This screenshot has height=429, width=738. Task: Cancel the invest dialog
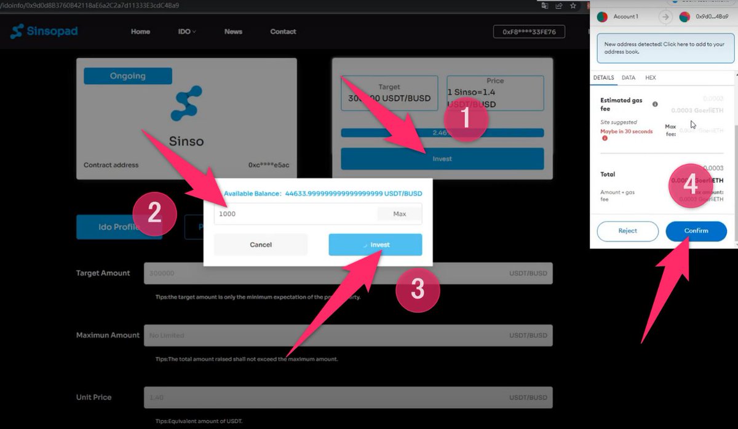point(261,245)
